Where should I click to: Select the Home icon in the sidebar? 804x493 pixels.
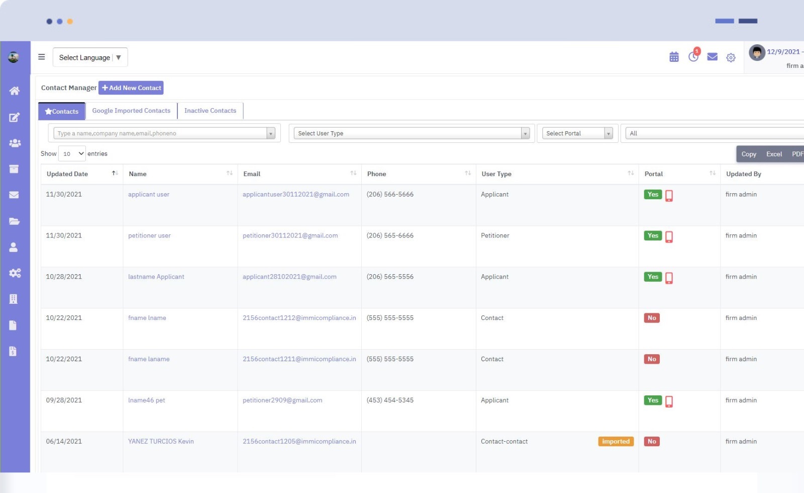coord(15,91)
